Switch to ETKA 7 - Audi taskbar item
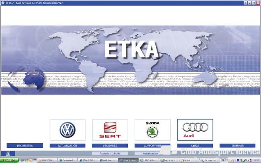This screenshot has width=261, height=163. pos(128,161)
